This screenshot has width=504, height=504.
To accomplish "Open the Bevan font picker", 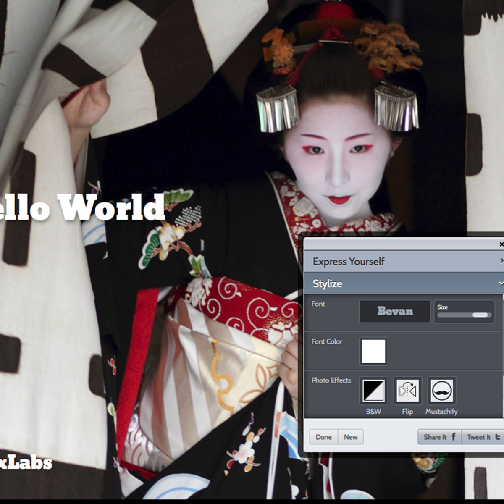I will 394,311.
